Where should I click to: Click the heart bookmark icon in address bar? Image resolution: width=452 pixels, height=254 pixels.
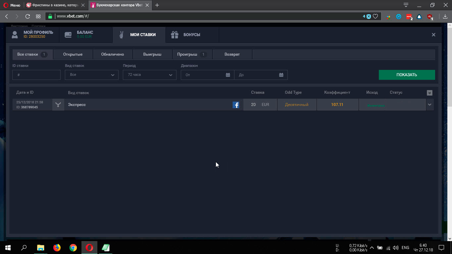pyautogui.click(x=376, y=16)
